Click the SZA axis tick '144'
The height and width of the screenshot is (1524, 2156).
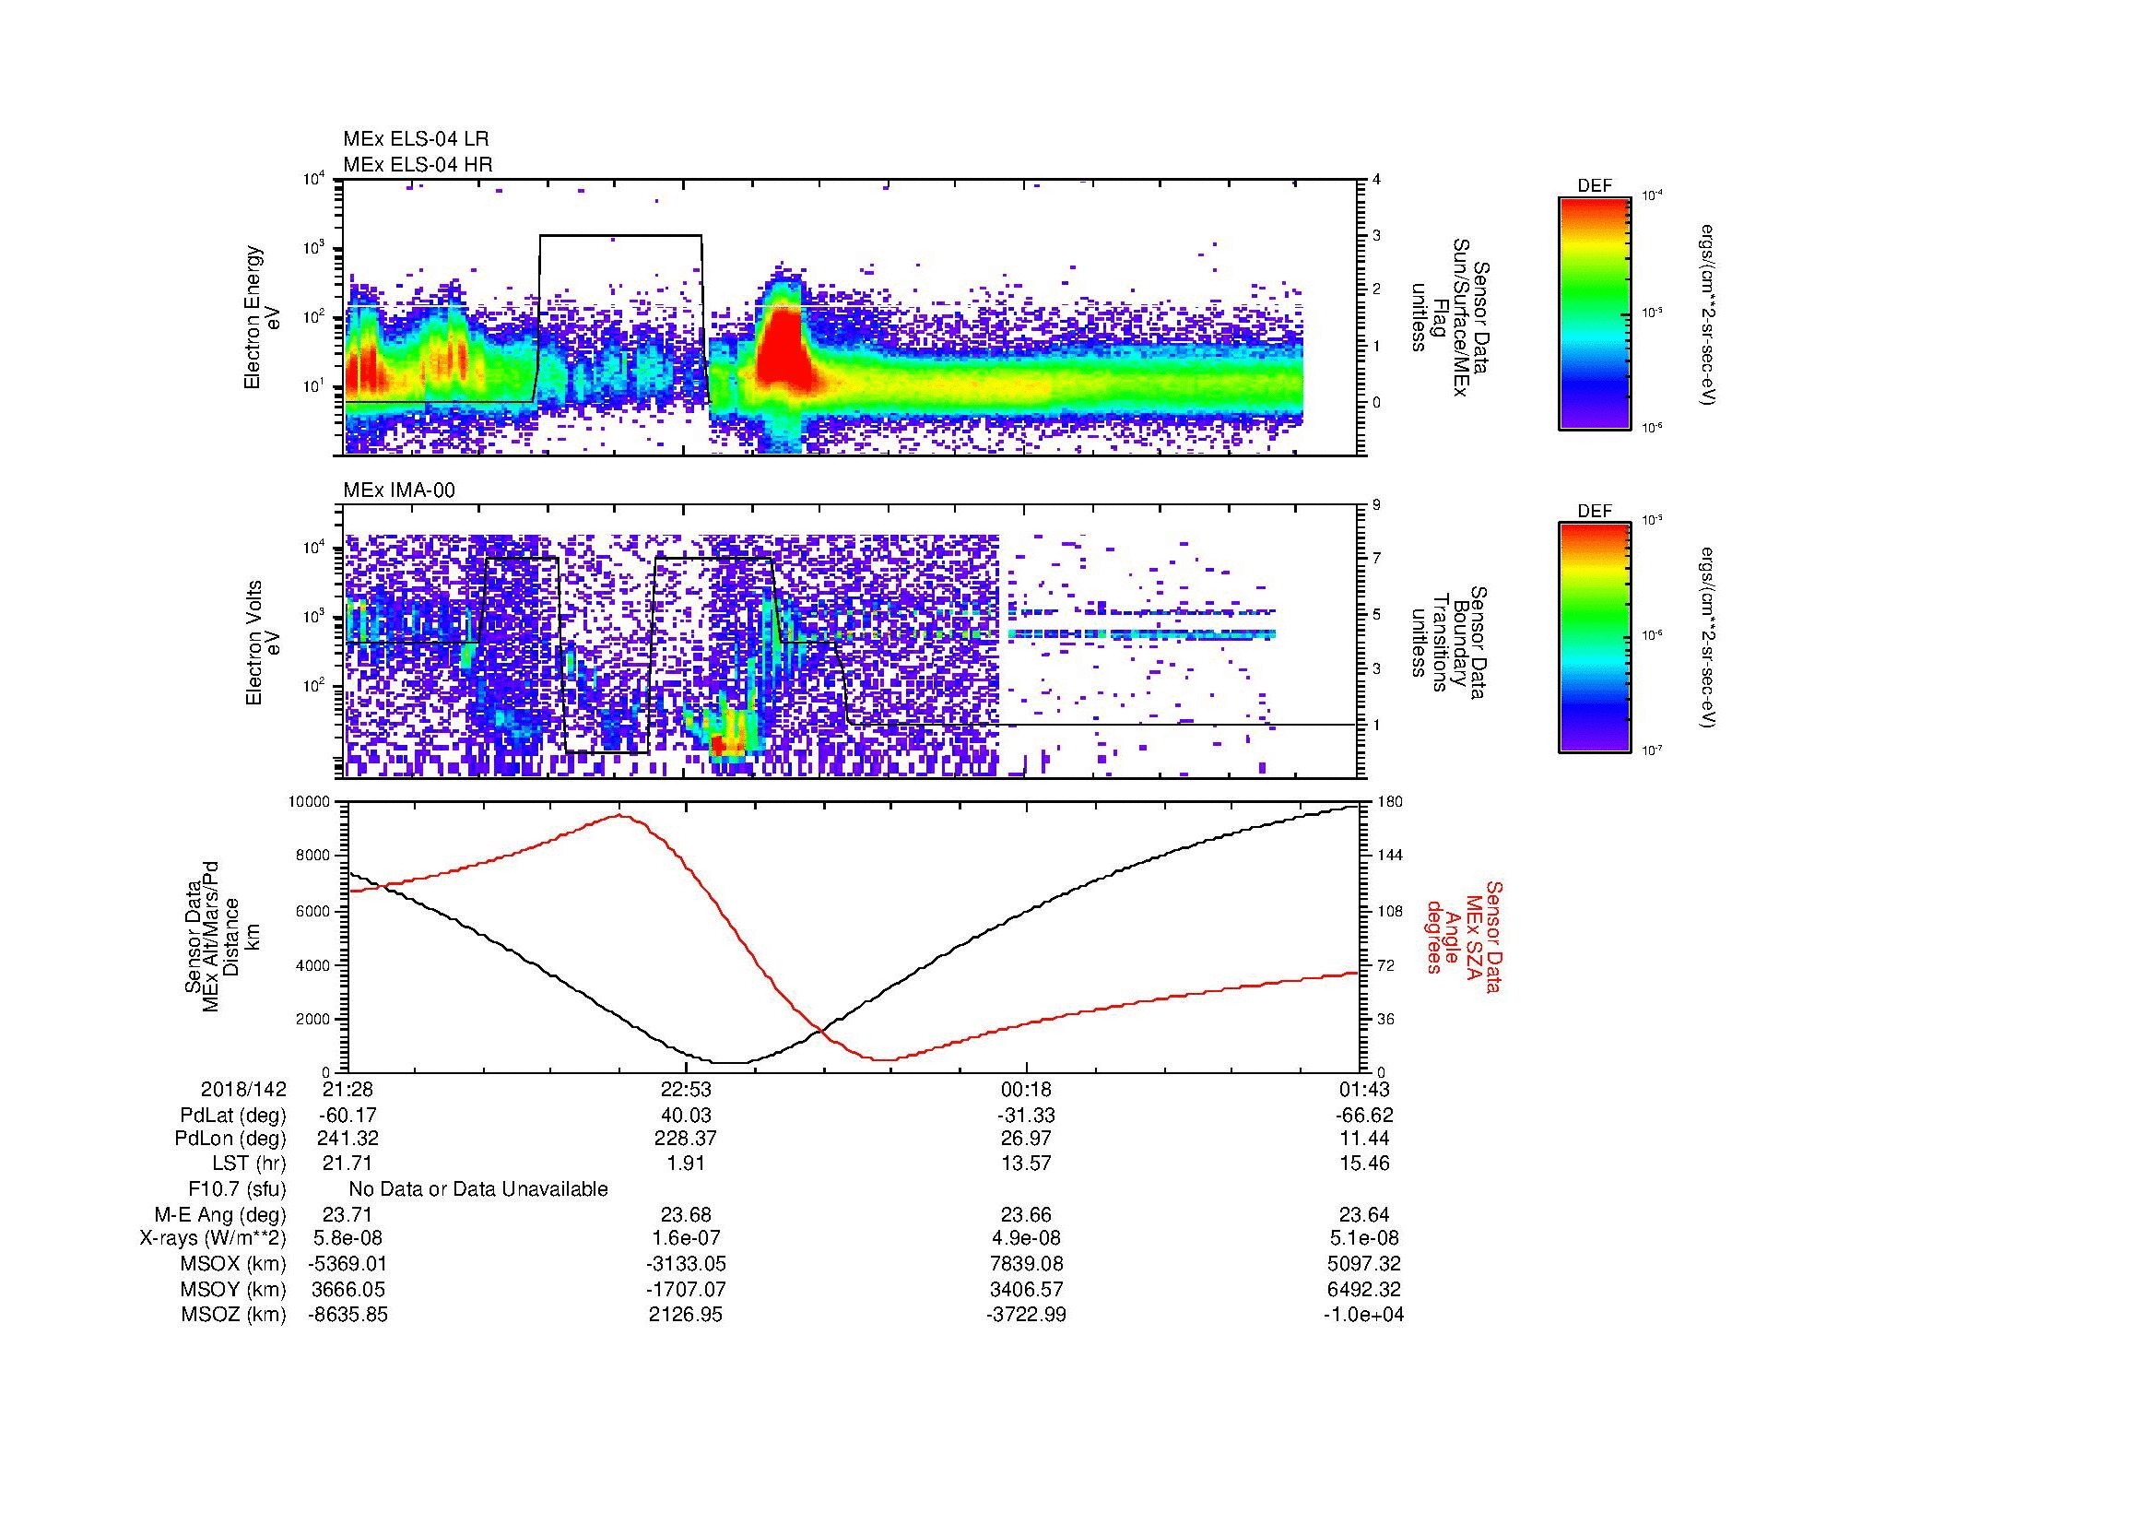click(x=1389, y=856)
